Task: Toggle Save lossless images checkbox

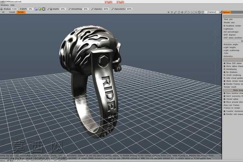Action: coord(225,93)
